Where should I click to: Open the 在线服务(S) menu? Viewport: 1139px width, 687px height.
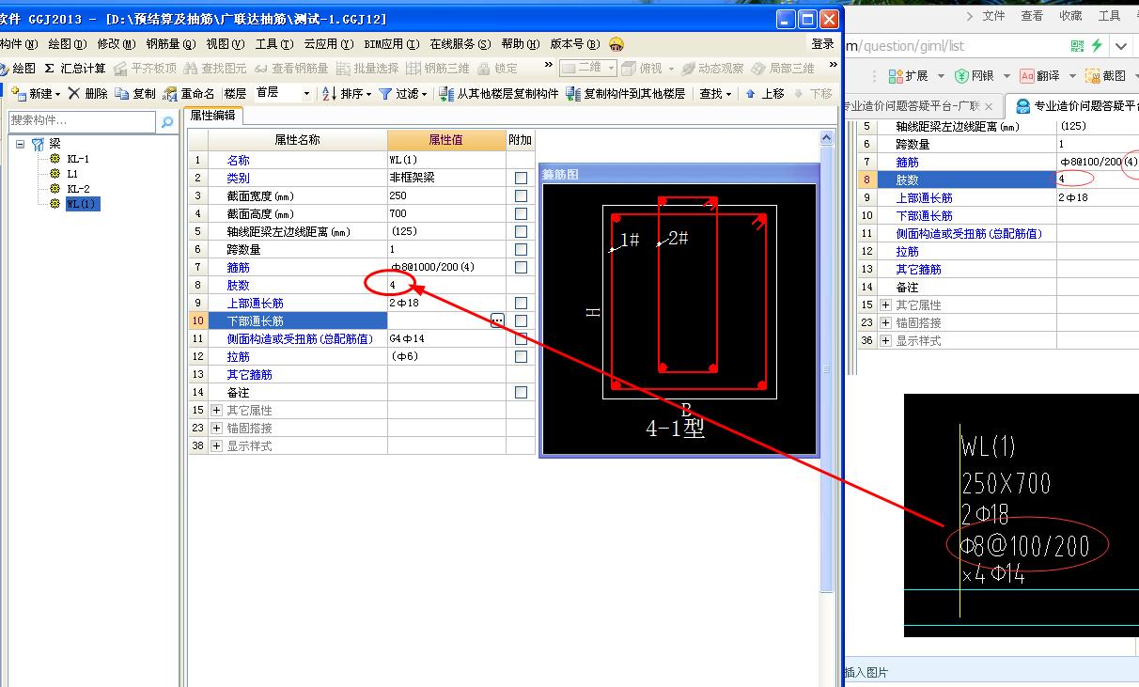click(x=460, y=44)
